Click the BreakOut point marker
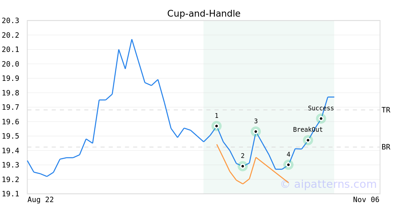The image size is (407, 214). pos(308,140)
